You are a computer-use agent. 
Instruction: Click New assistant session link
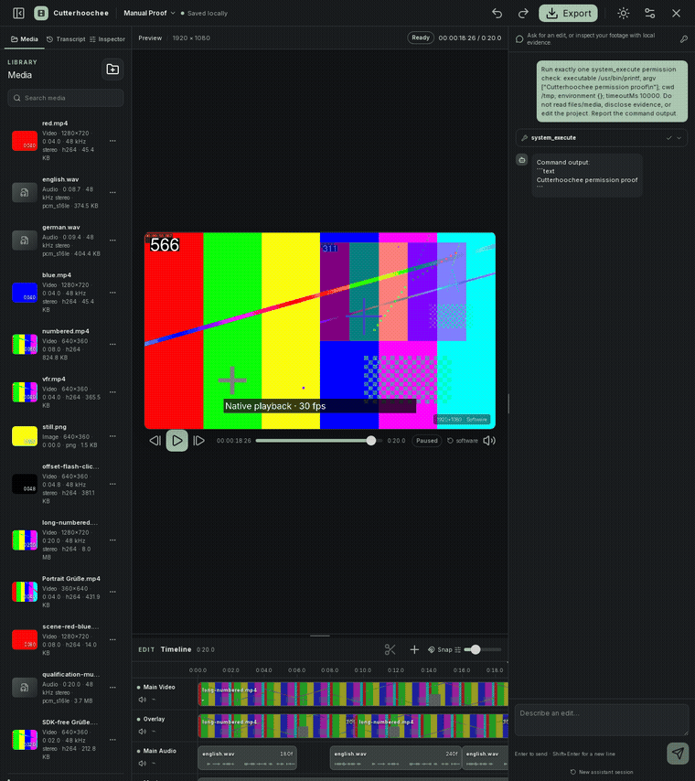point(602,772)
